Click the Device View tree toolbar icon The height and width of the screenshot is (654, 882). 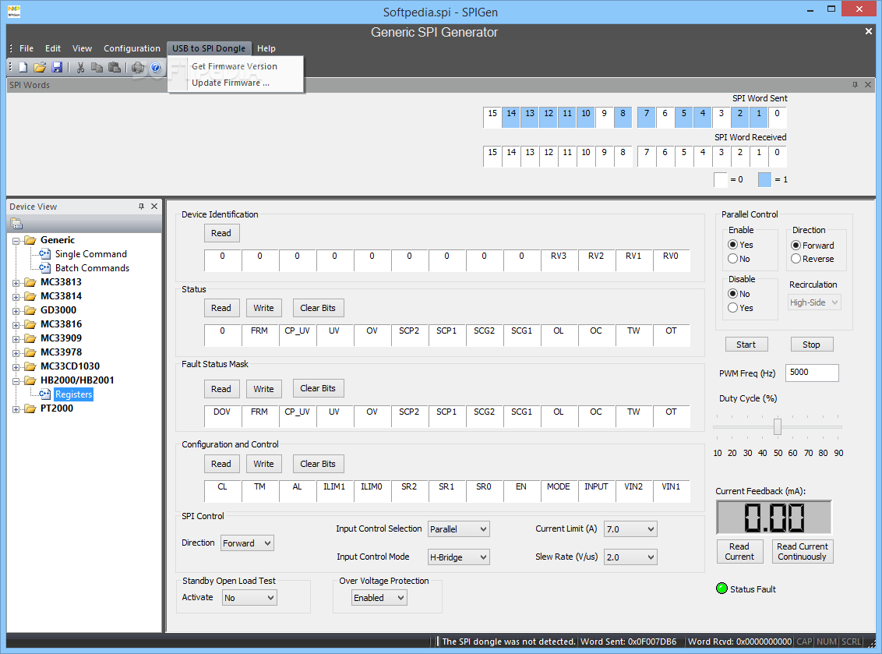coord(16,224)
